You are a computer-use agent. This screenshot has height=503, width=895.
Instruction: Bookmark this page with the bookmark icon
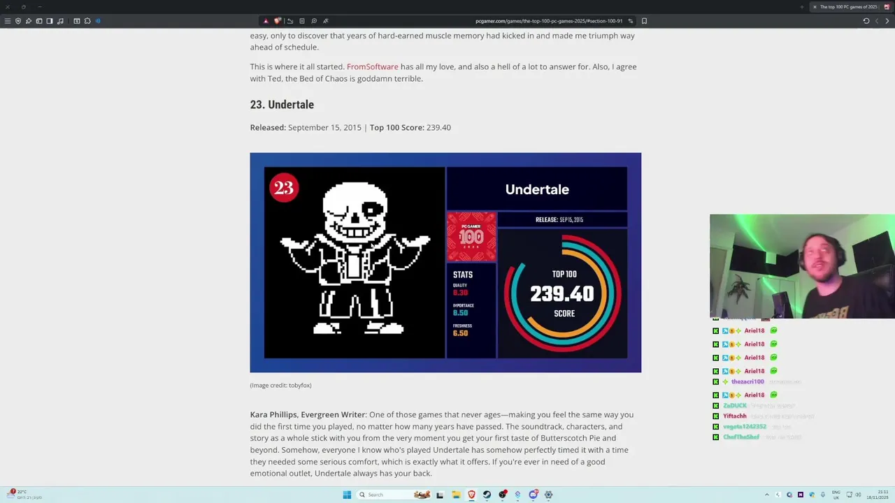[644, 21]
